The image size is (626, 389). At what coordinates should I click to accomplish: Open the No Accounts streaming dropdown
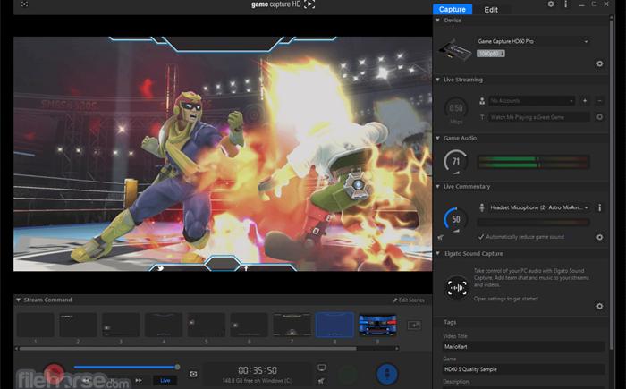pos(532,101)
